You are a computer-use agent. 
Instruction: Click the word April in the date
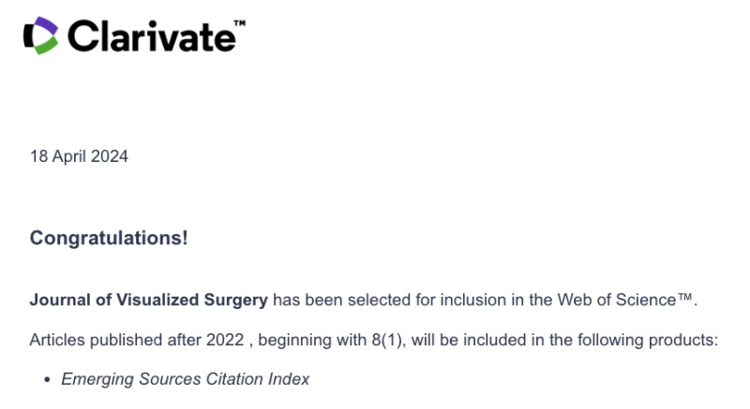point(69,157)
